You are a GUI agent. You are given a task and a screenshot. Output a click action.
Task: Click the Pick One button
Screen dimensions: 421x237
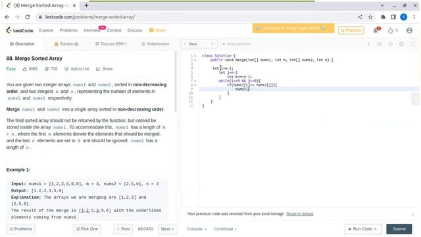(87, 229)
